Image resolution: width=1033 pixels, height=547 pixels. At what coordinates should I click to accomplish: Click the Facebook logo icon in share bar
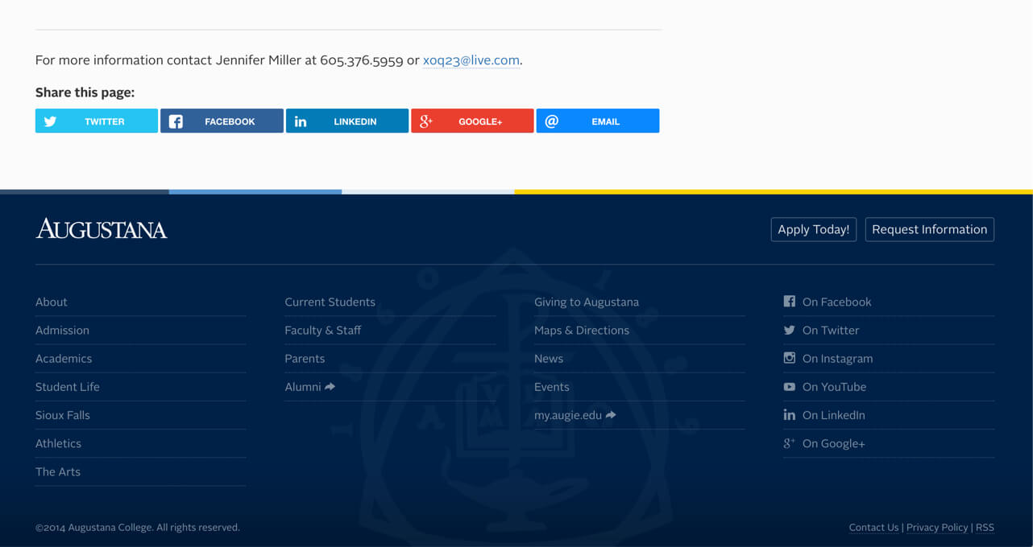coord(176,121)
